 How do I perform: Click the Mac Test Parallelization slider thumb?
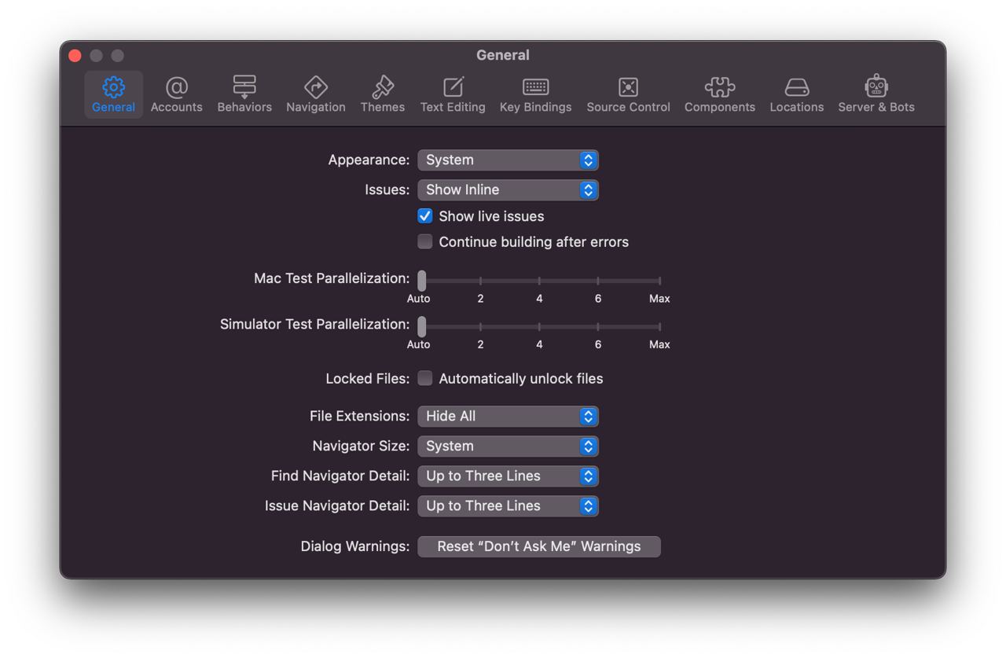pos(422,281)
